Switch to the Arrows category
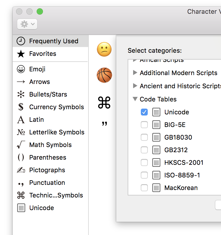The width and height of the screenshot is (221, 235). pos(40,82)
